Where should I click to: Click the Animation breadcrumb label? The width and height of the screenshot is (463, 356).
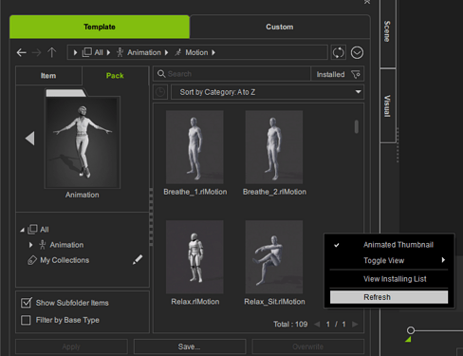coord(144,52)
